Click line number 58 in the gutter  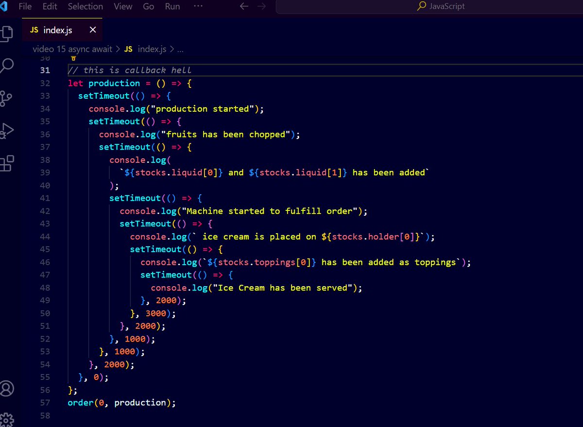tap(45, 416)
